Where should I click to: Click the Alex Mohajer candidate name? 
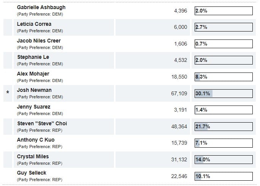(x=33, y=74)
